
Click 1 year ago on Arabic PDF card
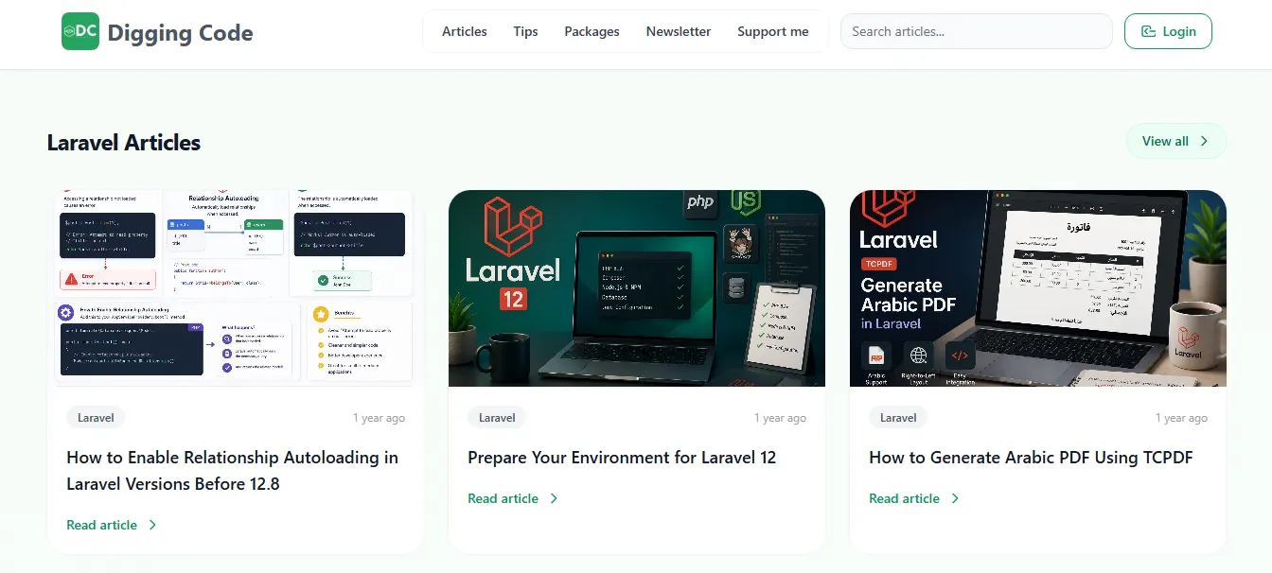point(1181,418)
